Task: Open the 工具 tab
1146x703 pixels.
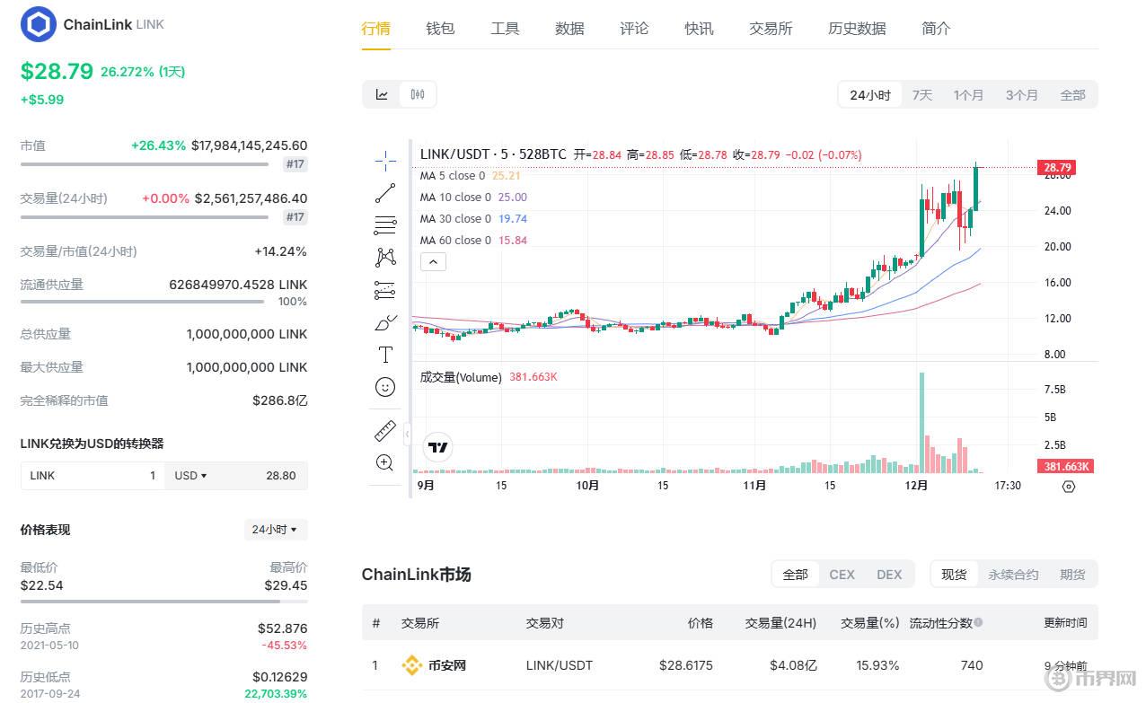Action: point(506,29)
